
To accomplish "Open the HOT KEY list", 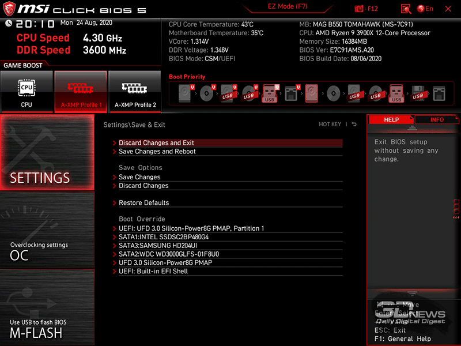I will pyautogui.click(x=330, y=124).
